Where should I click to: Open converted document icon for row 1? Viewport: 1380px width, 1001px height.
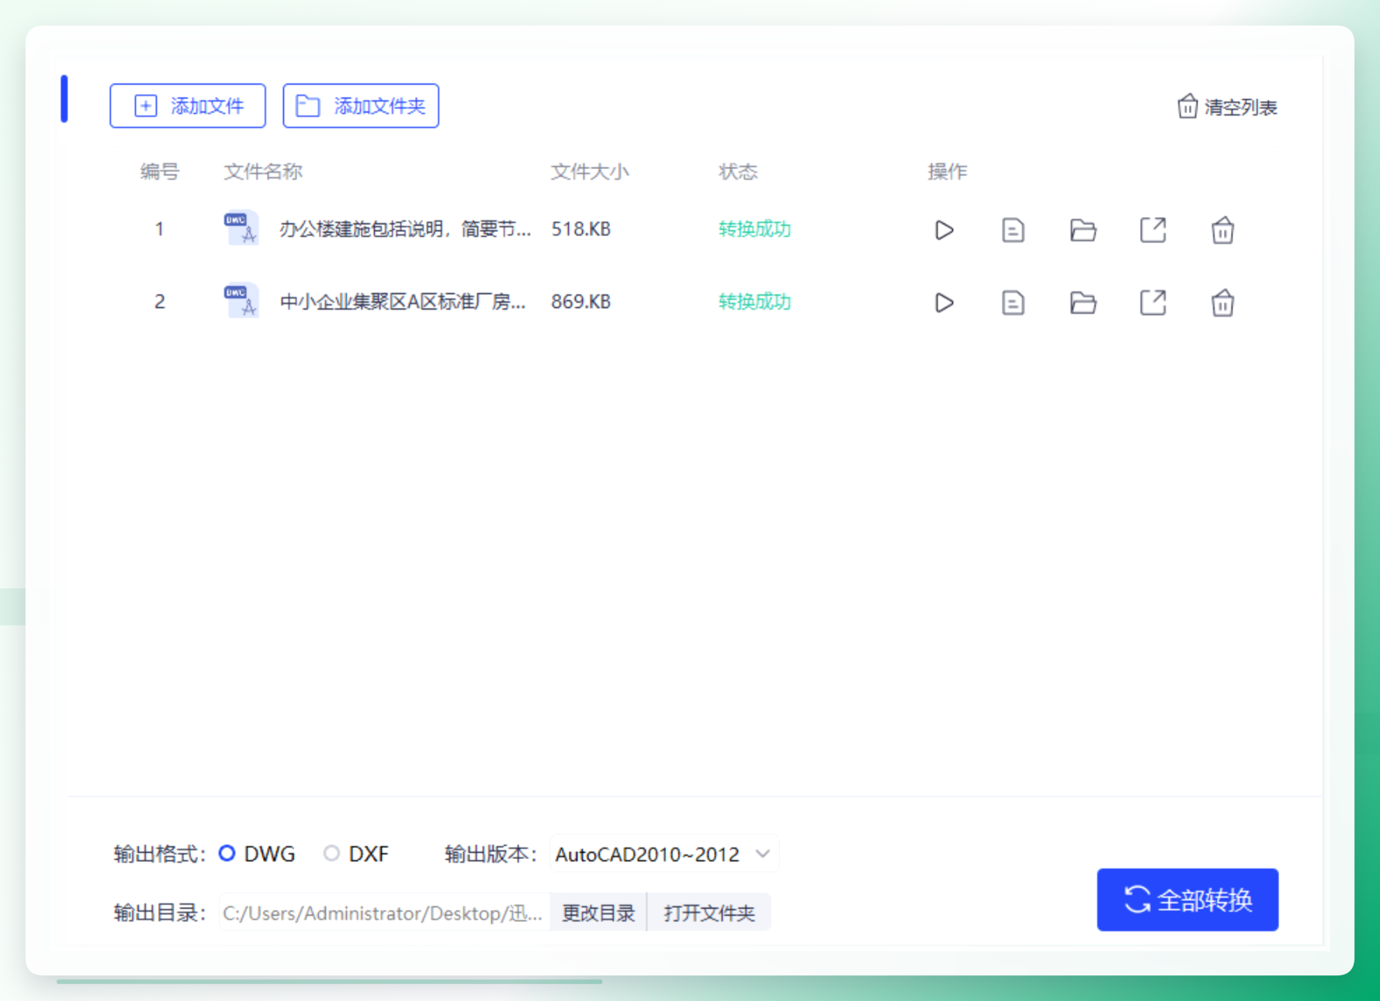[1013, 230]
